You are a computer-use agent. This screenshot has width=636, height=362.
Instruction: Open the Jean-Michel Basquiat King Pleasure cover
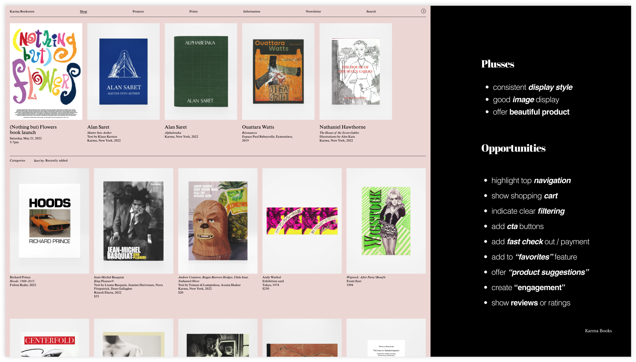[x=134, y=221]
